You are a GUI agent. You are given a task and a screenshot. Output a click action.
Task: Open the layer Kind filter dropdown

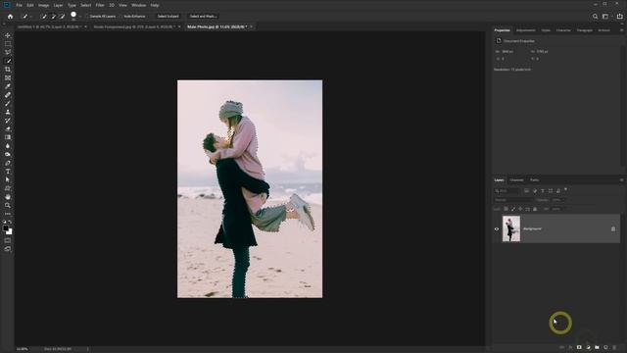[507, 191]
